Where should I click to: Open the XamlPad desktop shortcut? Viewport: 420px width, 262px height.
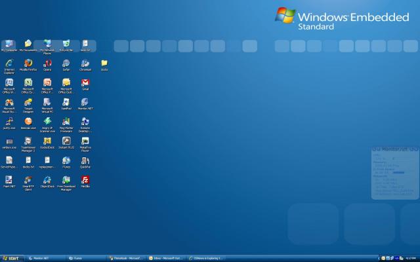point(66,104)
